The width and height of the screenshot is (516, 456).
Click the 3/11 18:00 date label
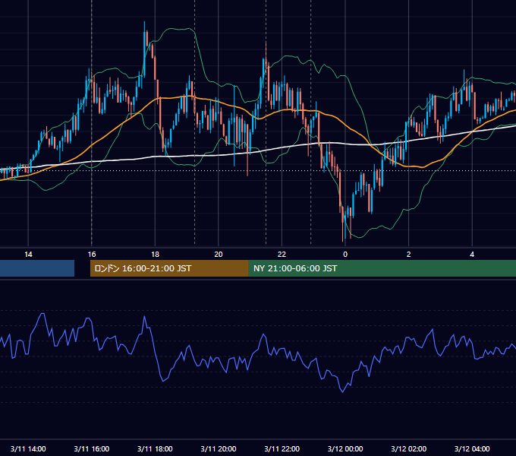point(155,448)
